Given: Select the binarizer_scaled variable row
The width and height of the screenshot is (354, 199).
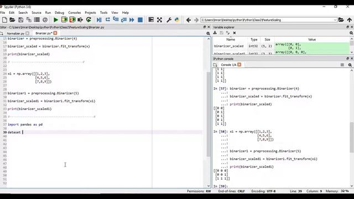Looking at the screenshot, I should point(282,46).
